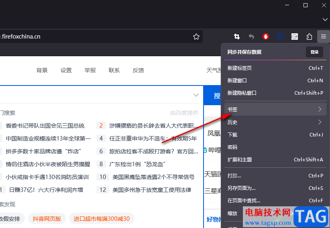This screenshot has width=330, height=228.
Task: Select 打印... menu entry
Action: (x=275, y=175)
